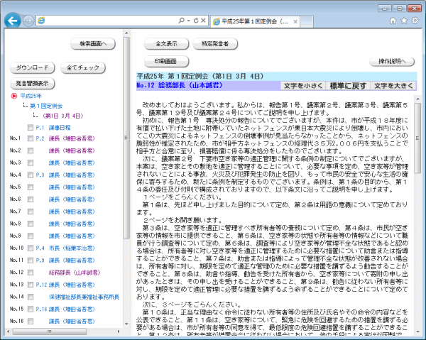Check the box for No.1 row

31,138
